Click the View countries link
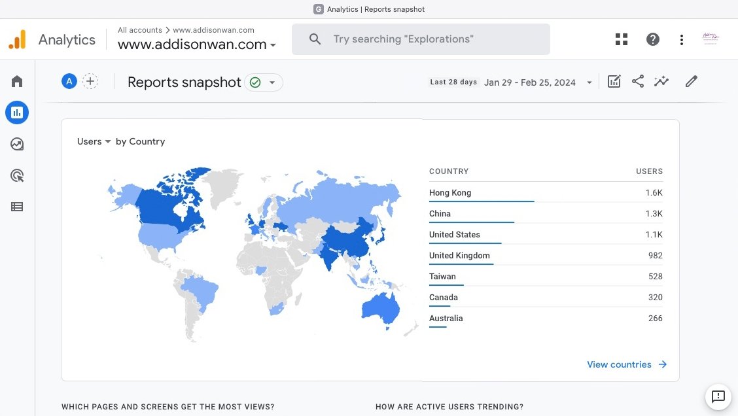The height and width of the screenshot is (416, 738). 627,364
